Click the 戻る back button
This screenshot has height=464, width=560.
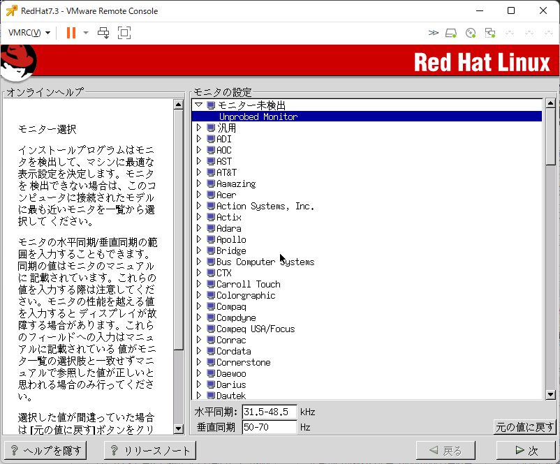point(445,451)
